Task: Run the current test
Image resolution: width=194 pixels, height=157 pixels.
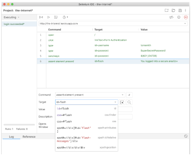Action: click(49, 17)
